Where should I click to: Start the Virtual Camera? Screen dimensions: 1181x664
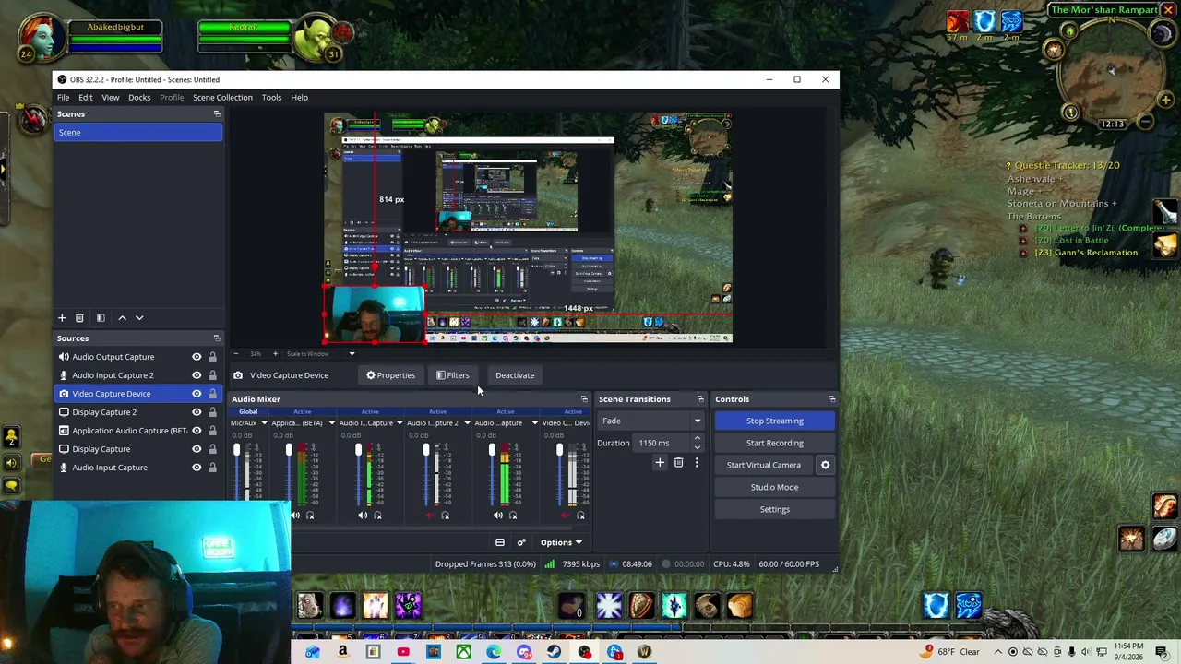(x=764, y=466)
